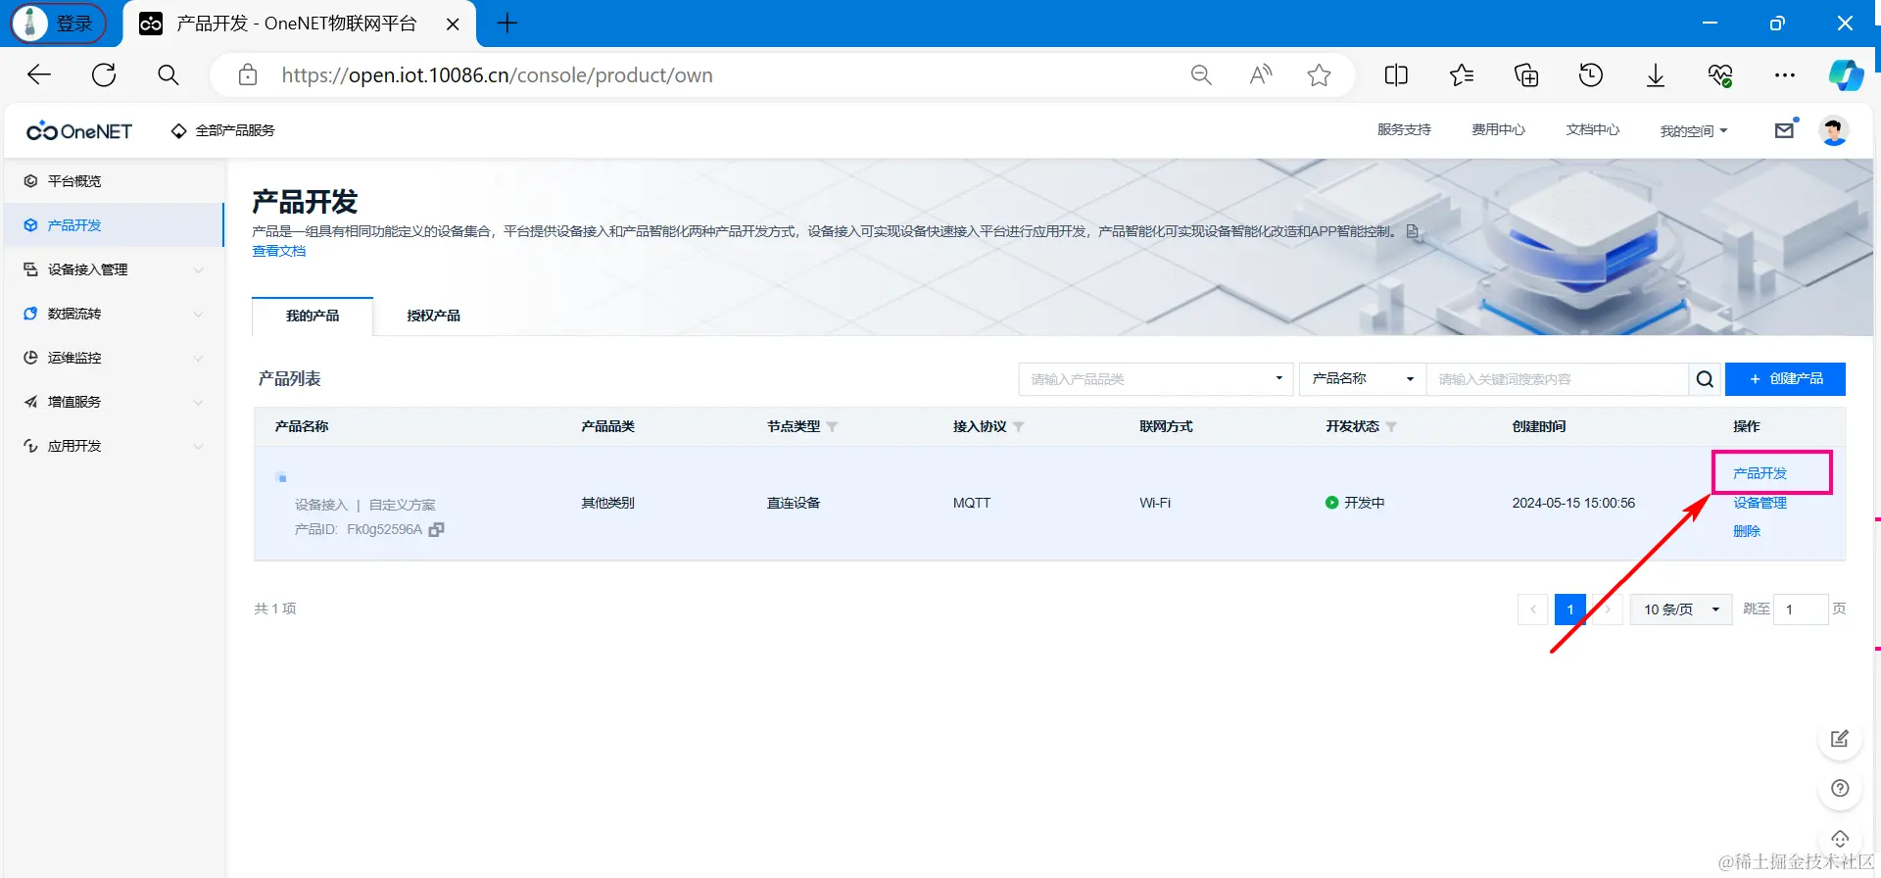The height and width of the screenshot is (878, 1881).
Task: Open browsing history
Action: [x=1591, y=74]
